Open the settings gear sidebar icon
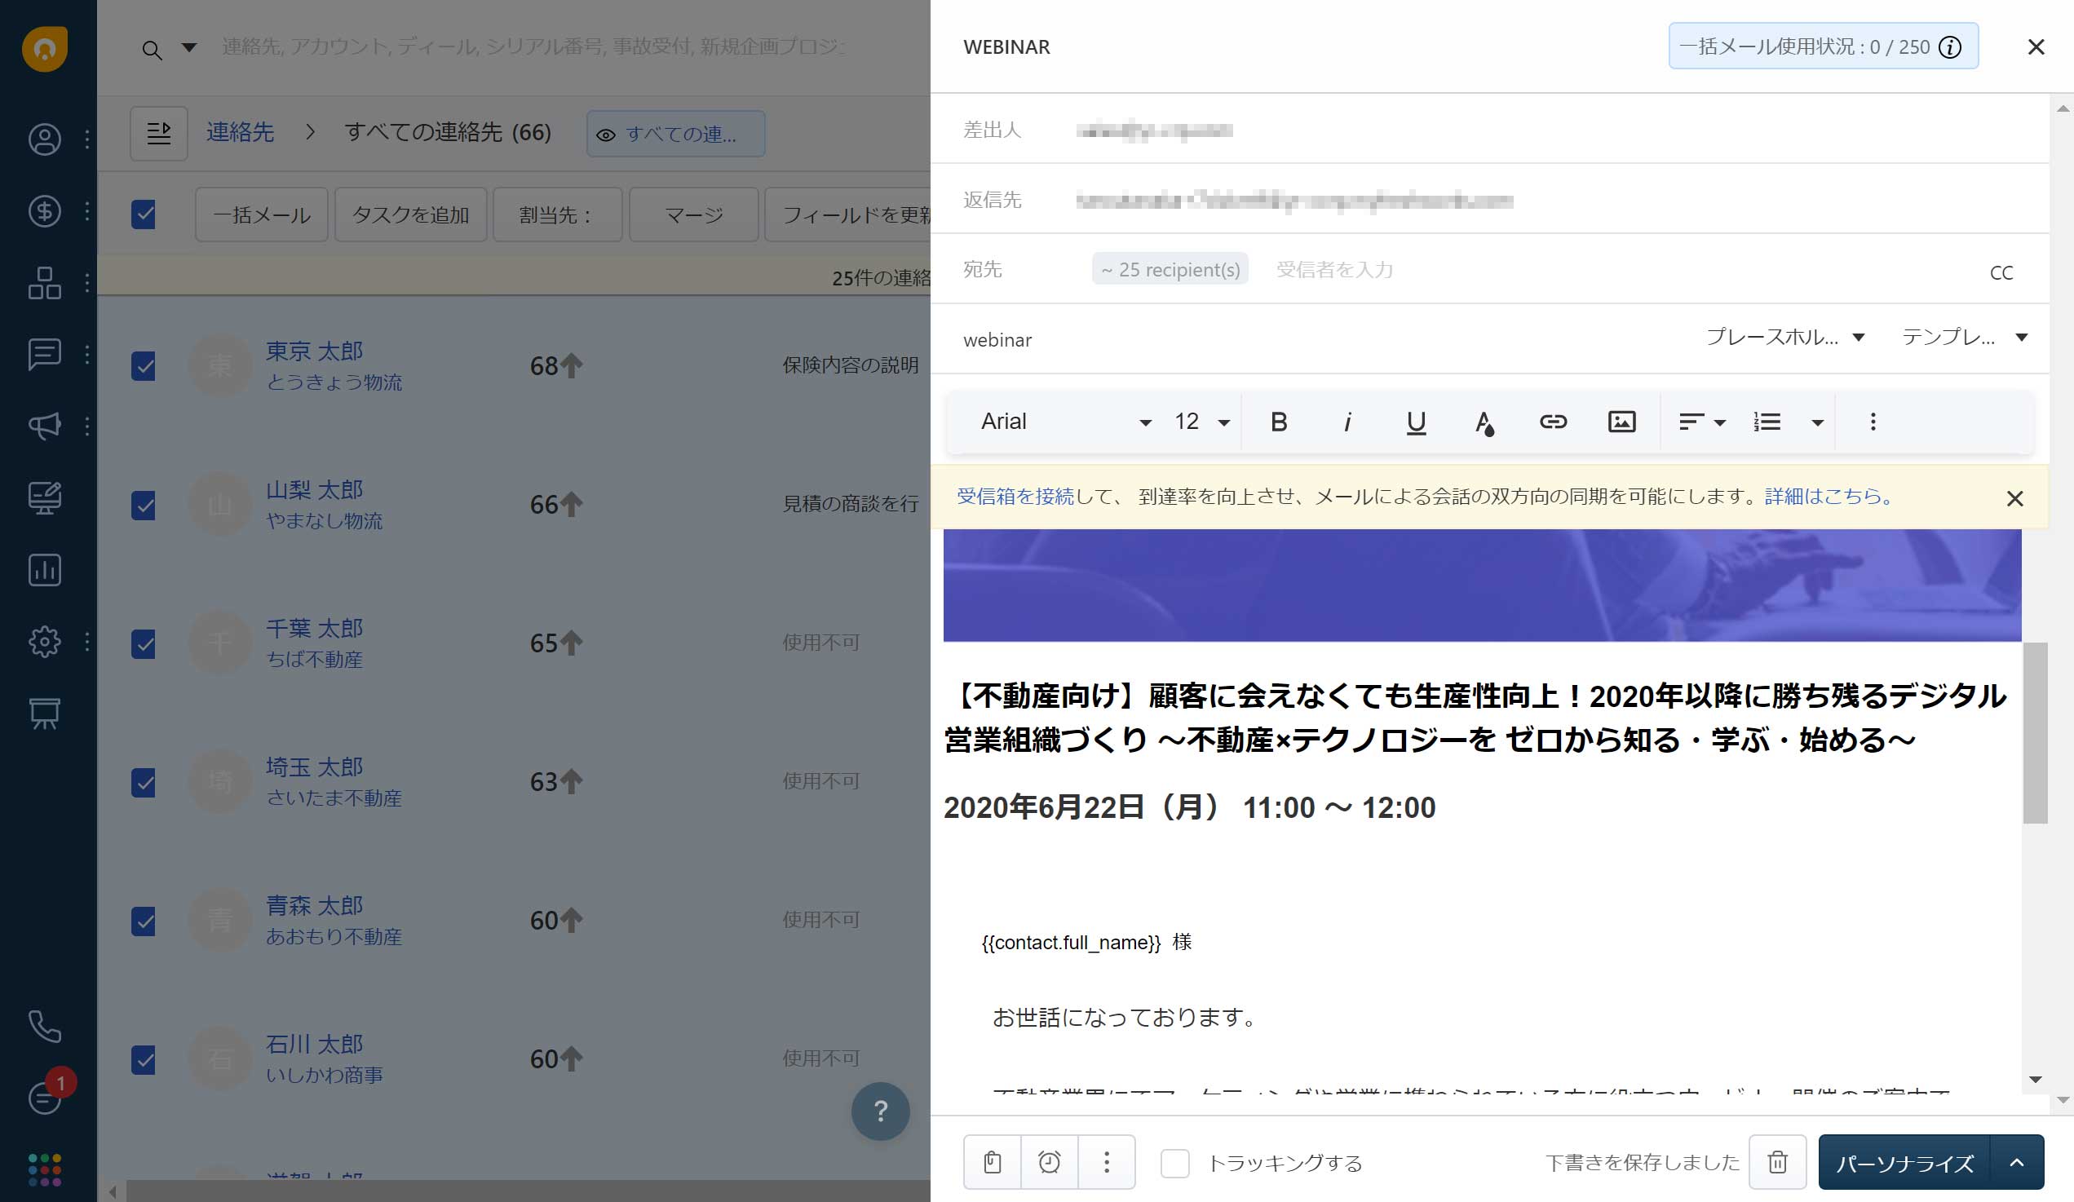The height and width of the screenshot is (1202, 2074). (x=44, y=641)
